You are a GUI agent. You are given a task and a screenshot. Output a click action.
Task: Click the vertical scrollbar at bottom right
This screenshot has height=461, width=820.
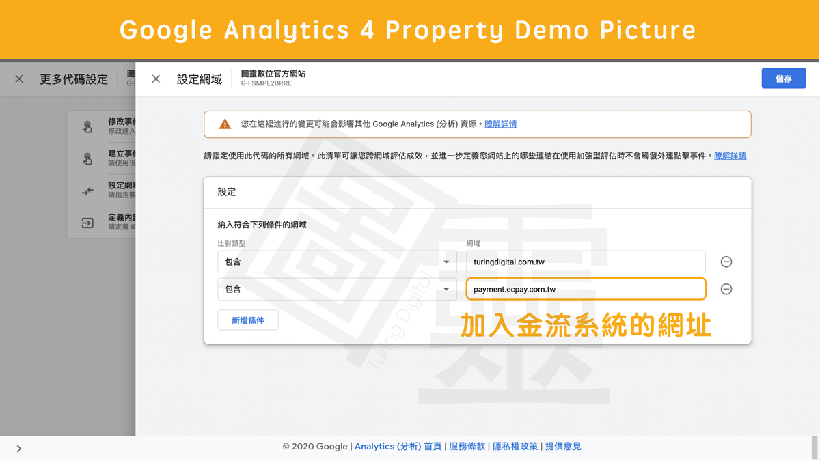[815, 448]
